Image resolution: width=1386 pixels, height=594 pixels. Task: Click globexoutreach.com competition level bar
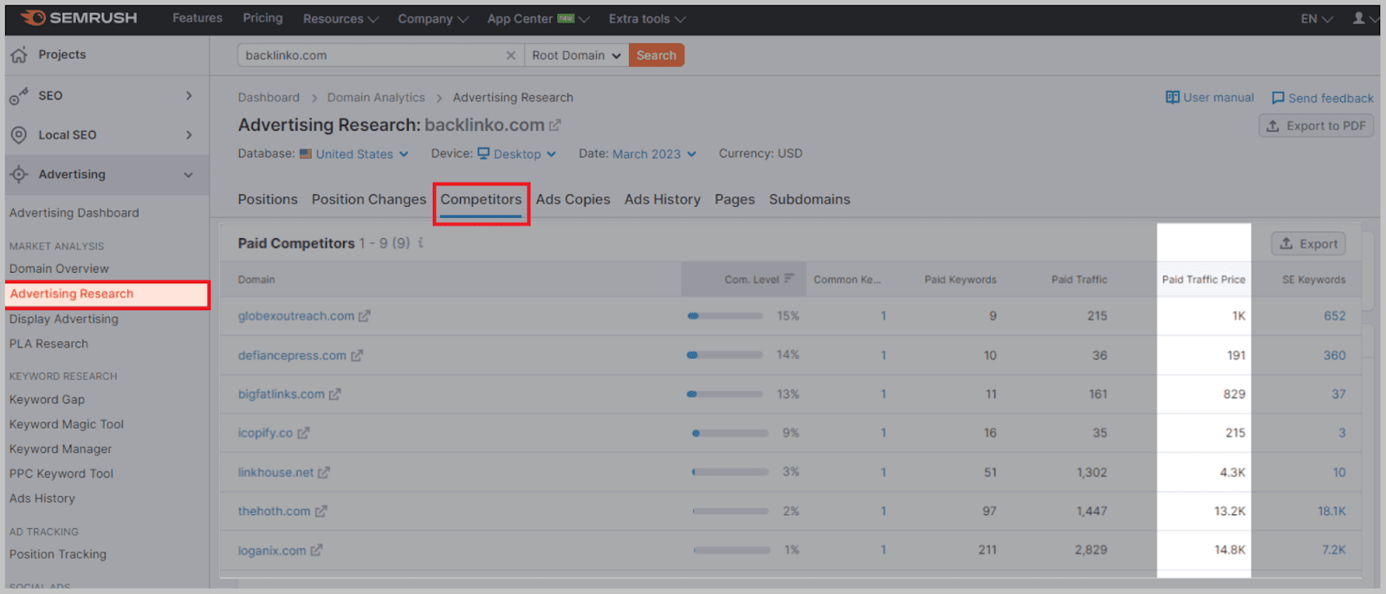pyautogui.click(x=725, y=316)
